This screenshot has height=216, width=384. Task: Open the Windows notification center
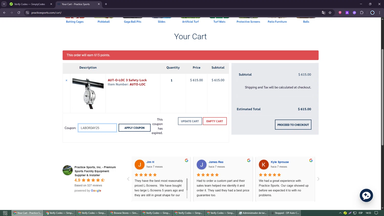[376, 213]
